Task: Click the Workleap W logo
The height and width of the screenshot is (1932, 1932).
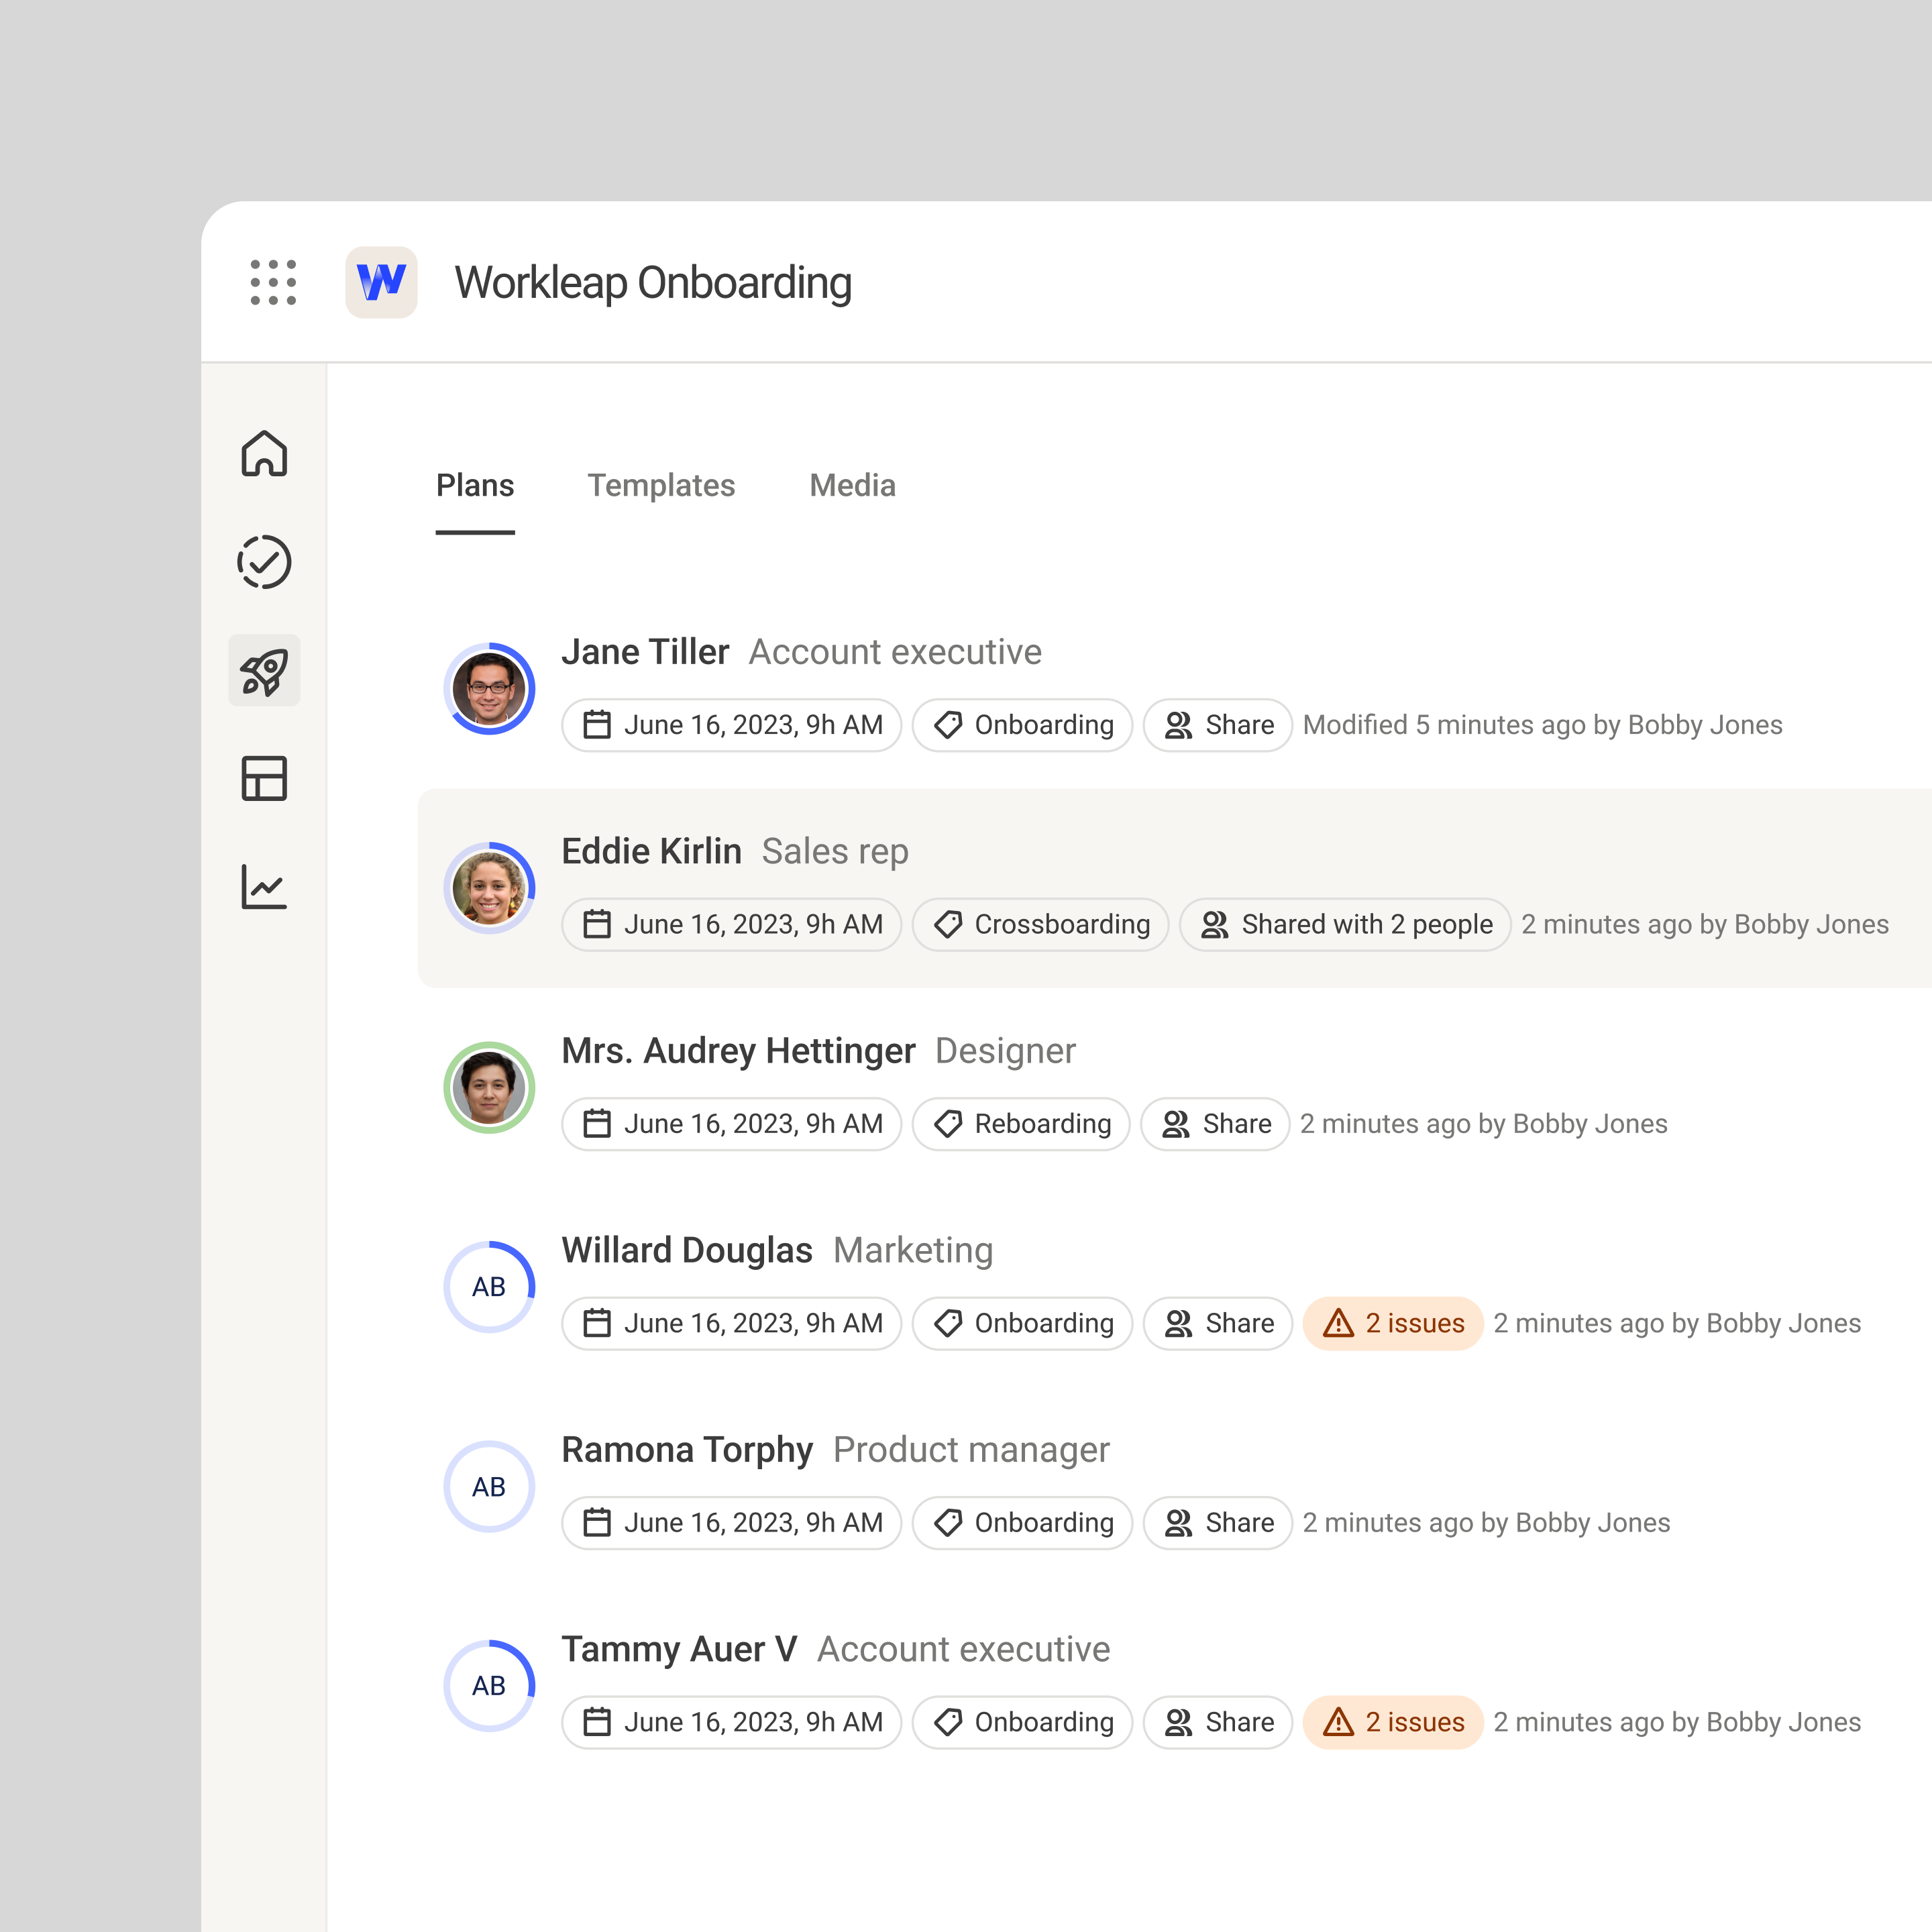Action: coord(381,282)
